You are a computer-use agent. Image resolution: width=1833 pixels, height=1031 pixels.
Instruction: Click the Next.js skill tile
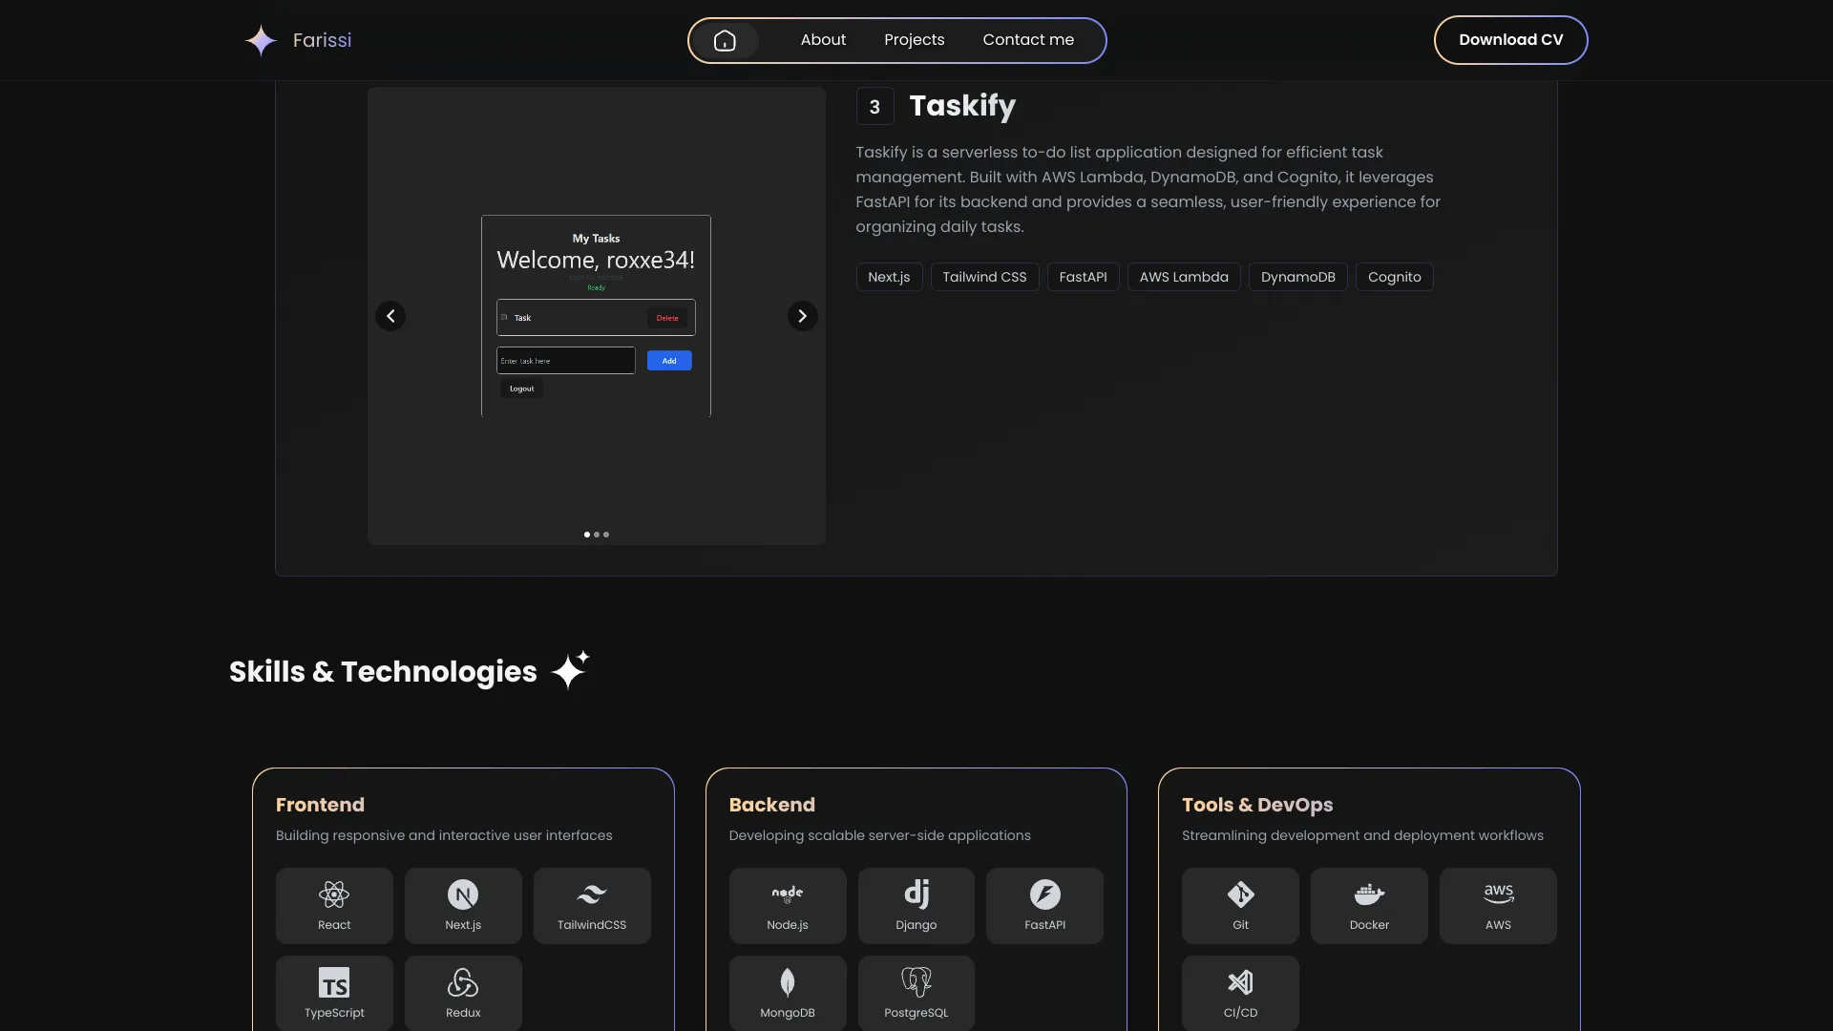pyautogui.click(x=463, y=905)
